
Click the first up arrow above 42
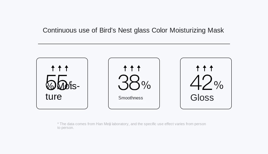click(198, 68)
